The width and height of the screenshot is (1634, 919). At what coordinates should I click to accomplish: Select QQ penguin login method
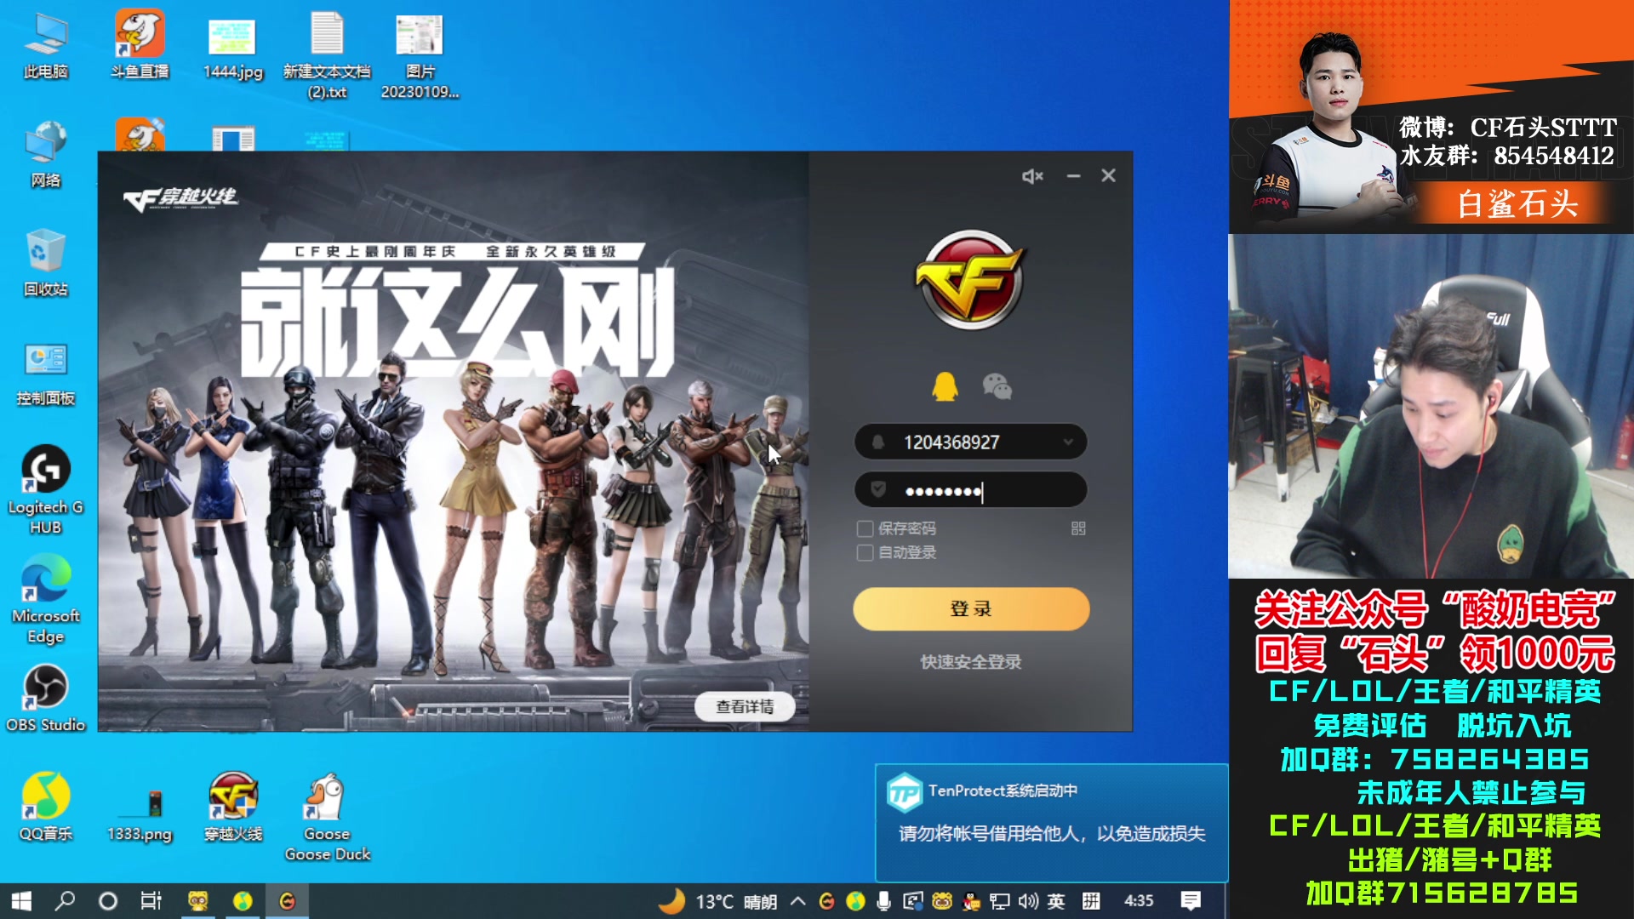coord(945,387)
